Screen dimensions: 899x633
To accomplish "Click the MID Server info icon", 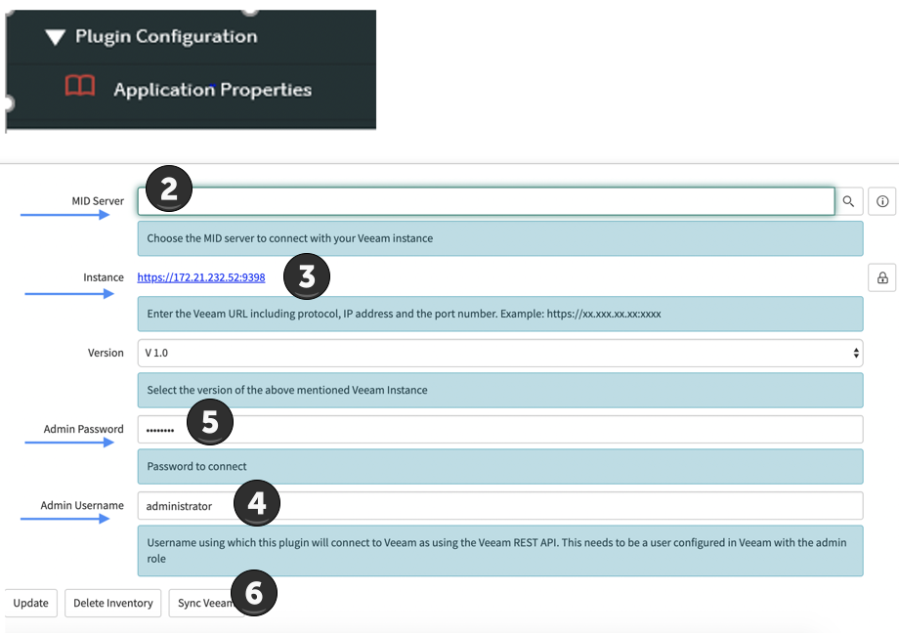I will (x=881, y=201).
